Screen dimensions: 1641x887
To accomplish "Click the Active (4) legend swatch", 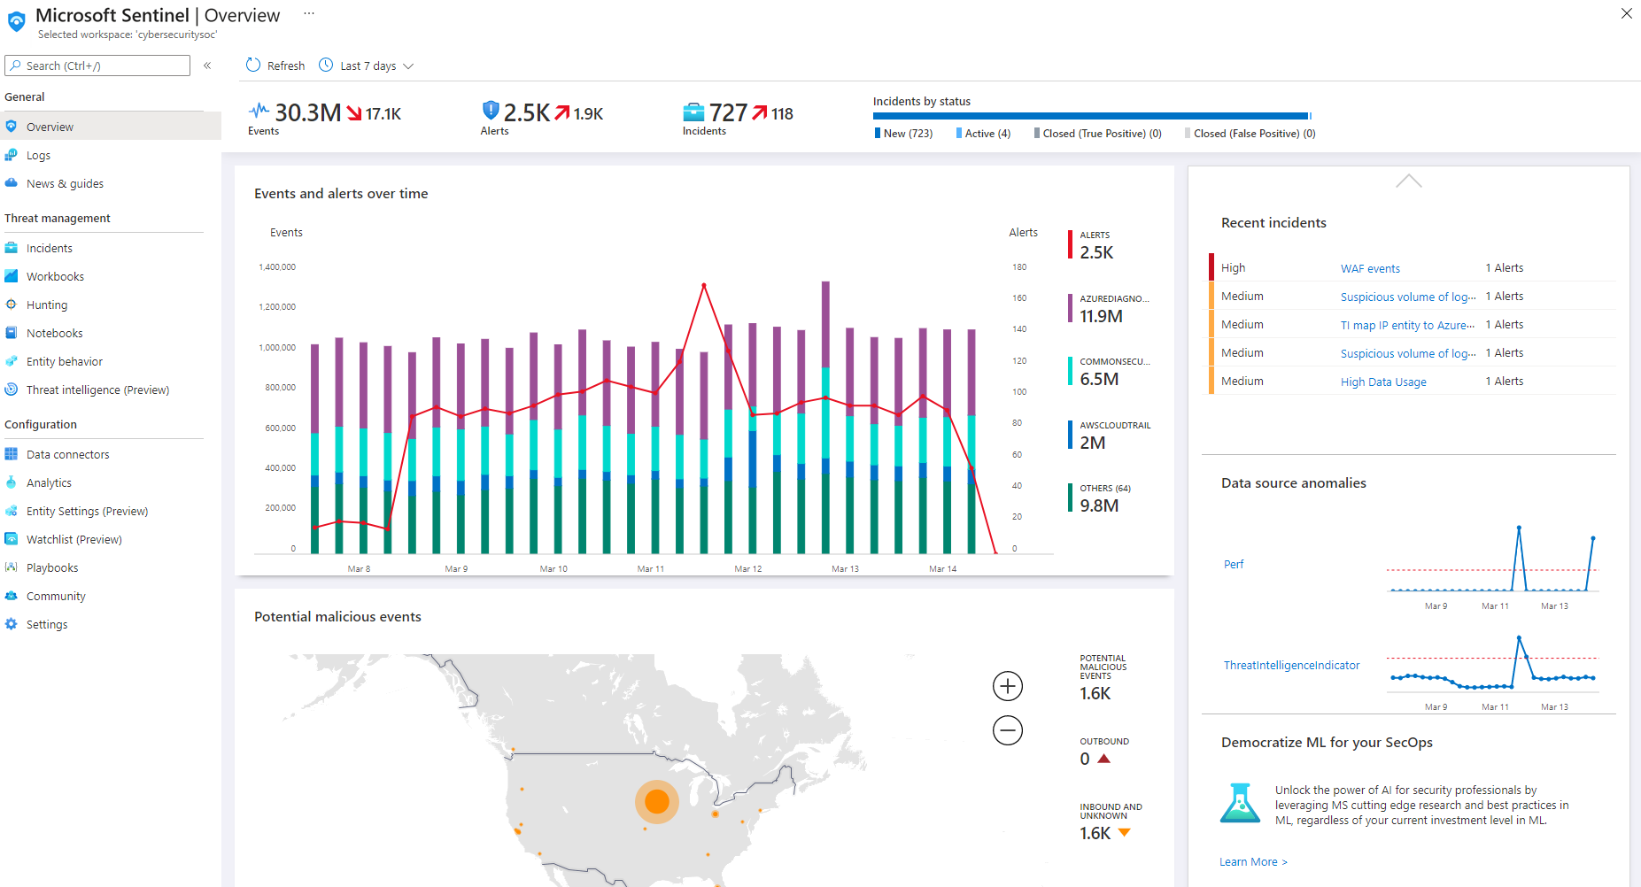I will pyautogui.click(x=959, y=134).
